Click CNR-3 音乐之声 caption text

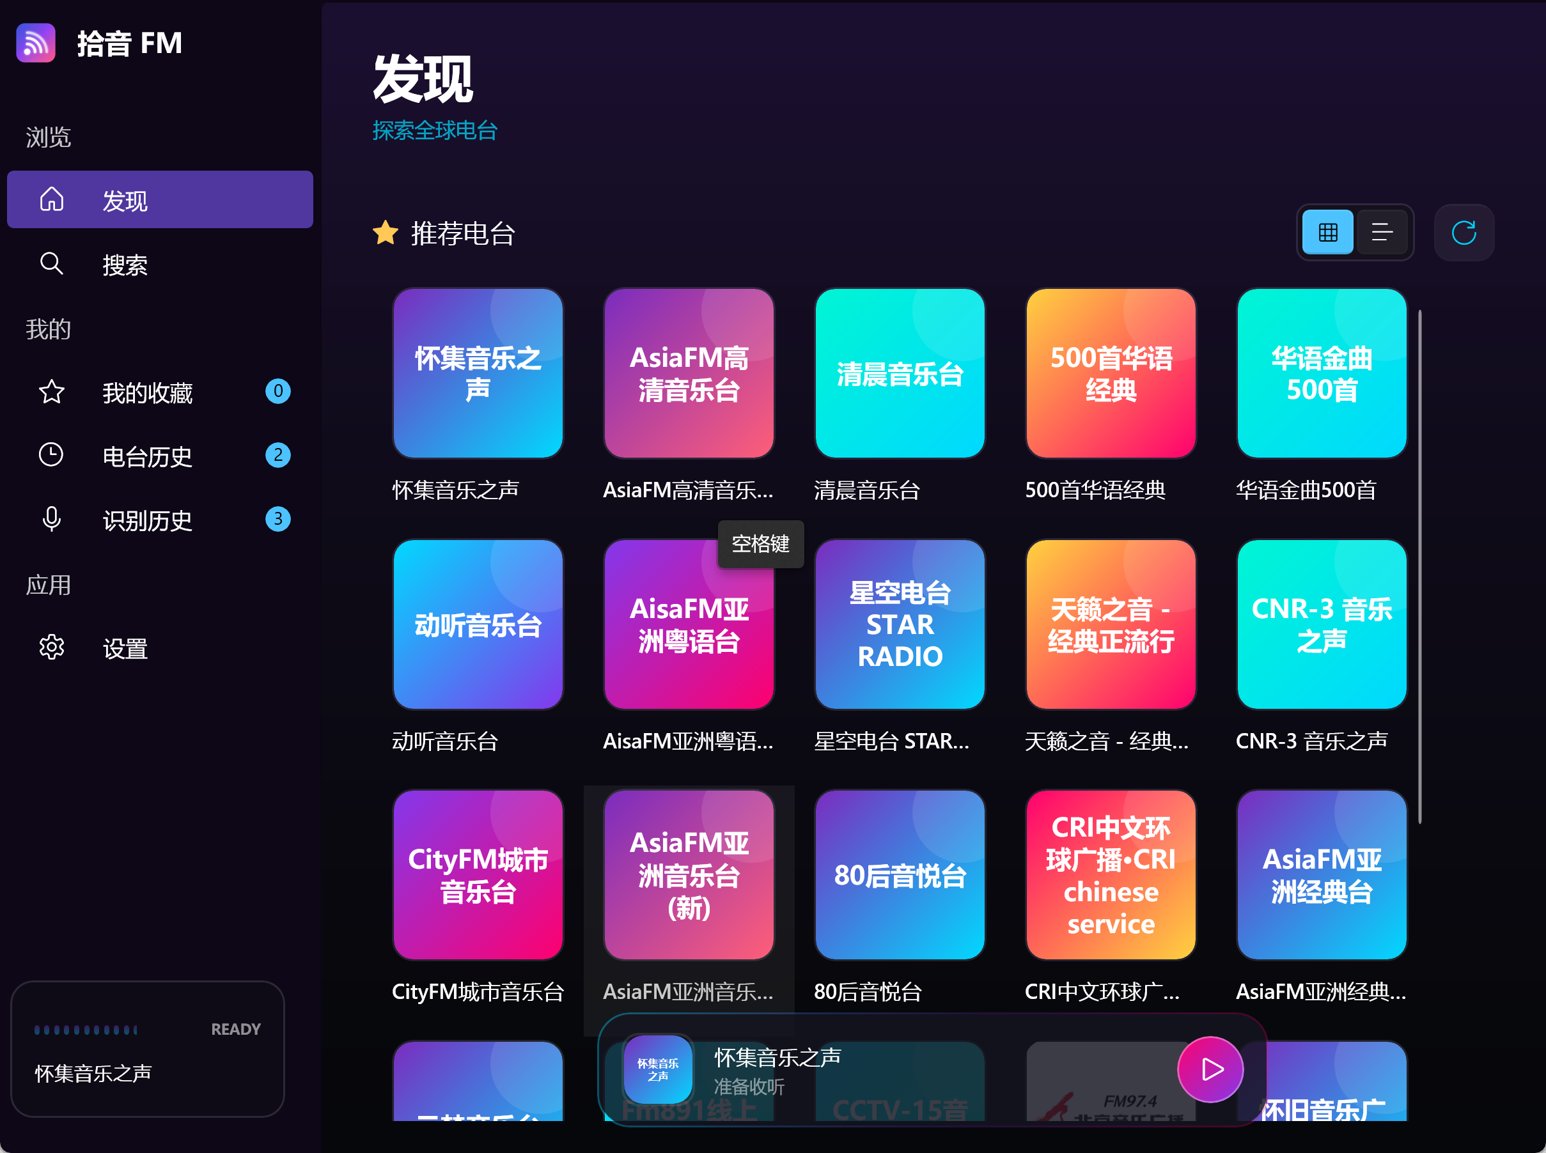point(1311,741)
